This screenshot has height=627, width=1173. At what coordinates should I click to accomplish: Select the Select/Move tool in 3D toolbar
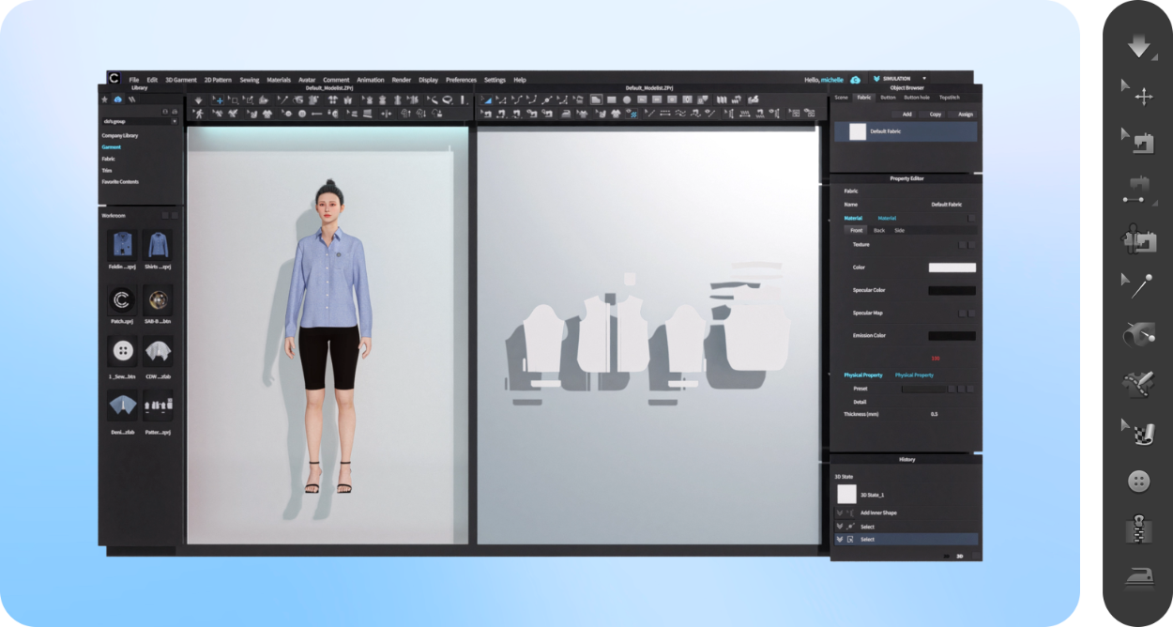click(219, 99)
